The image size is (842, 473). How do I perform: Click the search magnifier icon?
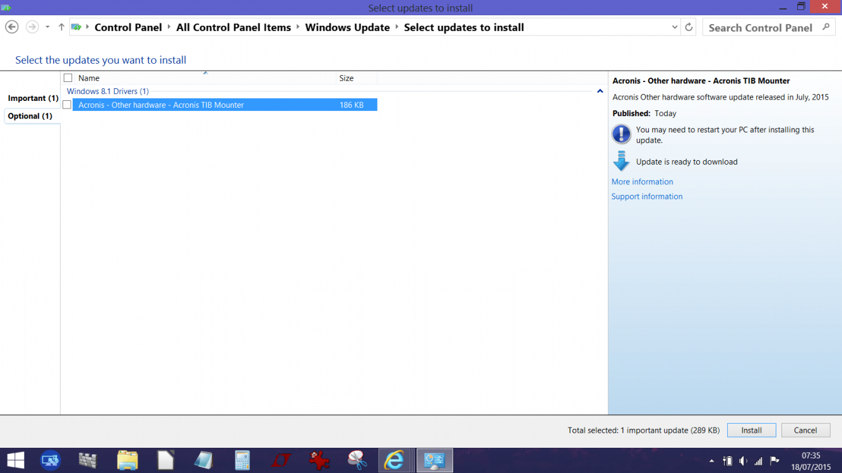click(x=826, y=27)
